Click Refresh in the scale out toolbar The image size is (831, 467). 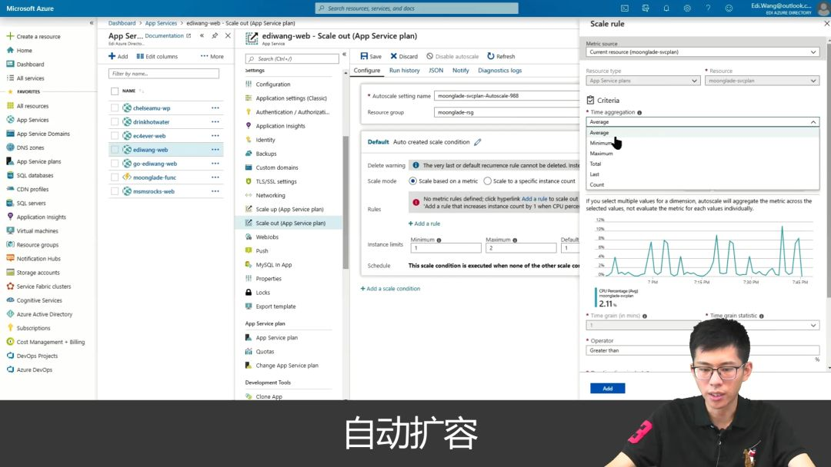[501, 56]
